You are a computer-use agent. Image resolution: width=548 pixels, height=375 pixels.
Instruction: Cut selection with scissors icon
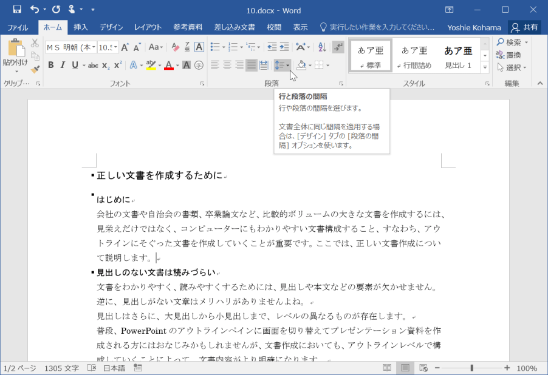(x=35, y=43)
